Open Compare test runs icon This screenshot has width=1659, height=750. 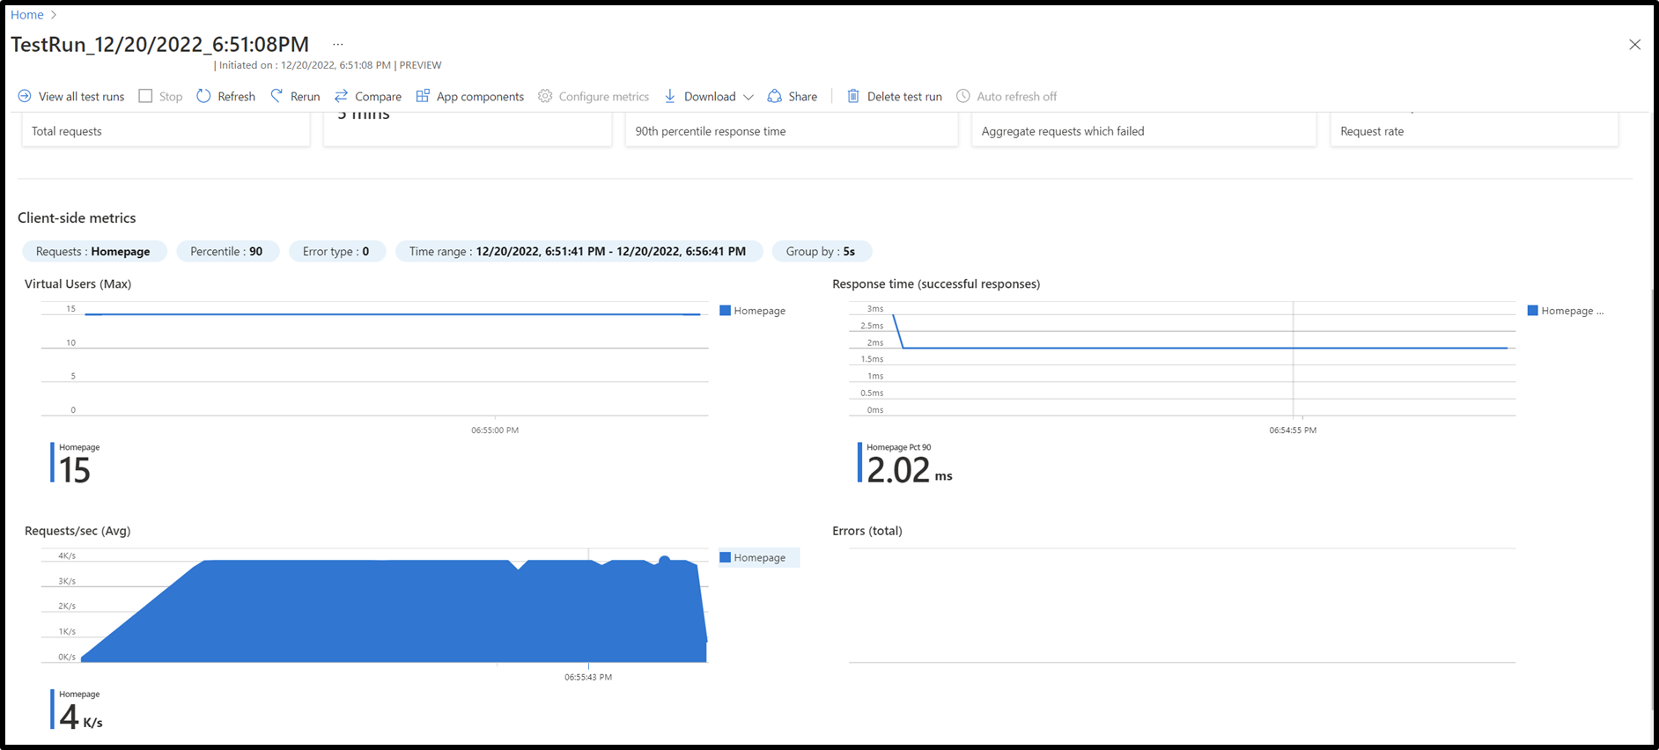point(341,96)
